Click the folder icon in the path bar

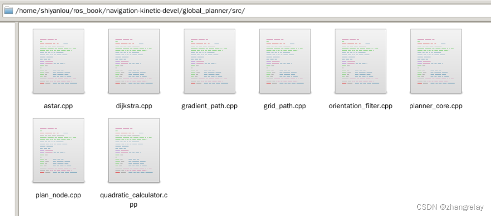pos(8,11)
